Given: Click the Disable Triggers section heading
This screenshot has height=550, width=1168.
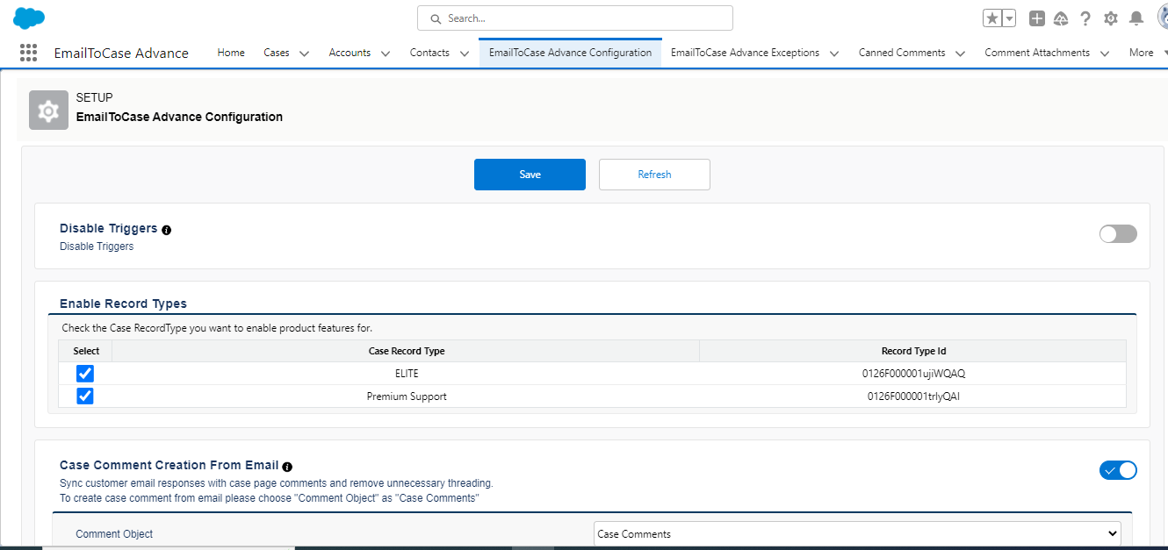Looking at the screenshot, I should (x=108, y=228).
